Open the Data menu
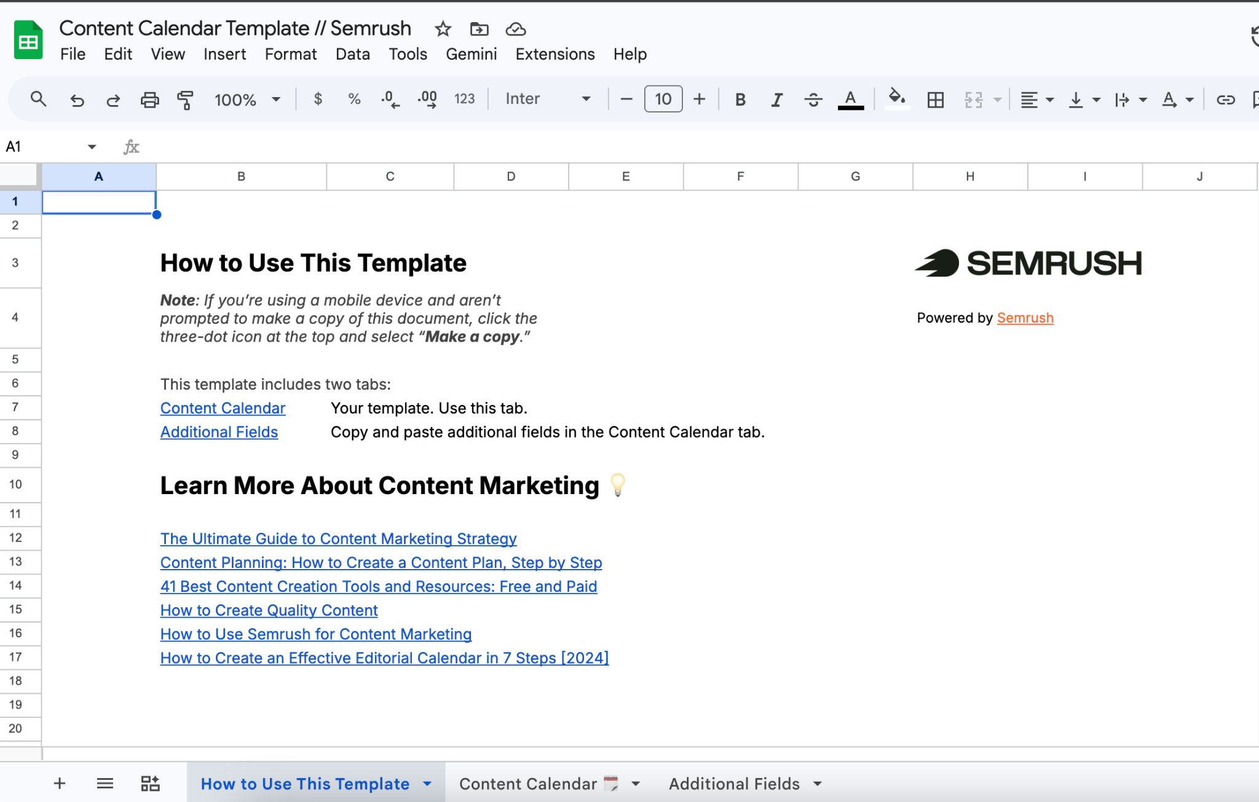 click(x=352, y=54)
